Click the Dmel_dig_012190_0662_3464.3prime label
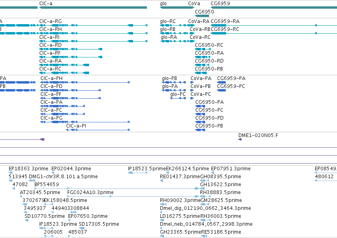337x238 pixels. pyautogui.click(x=206, y=209)
